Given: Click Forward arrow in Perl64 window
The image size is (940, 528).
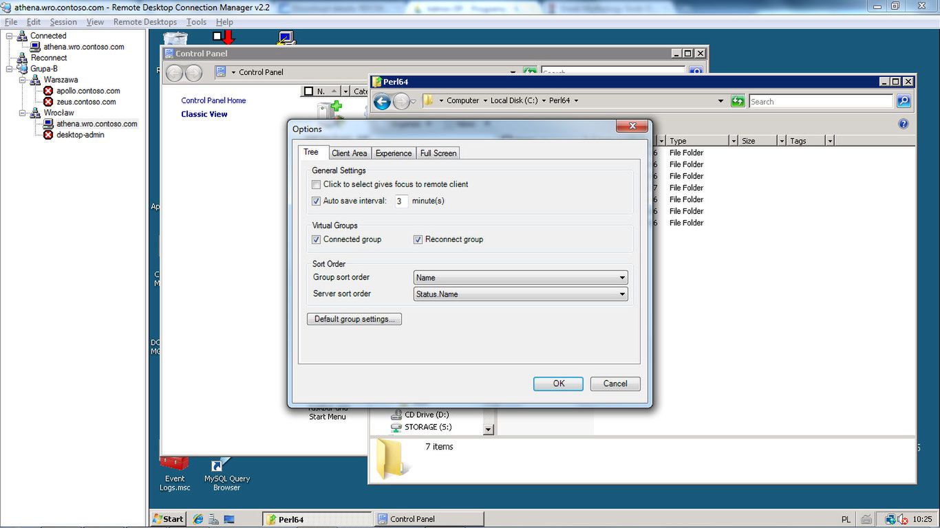Looking at the screenshot, I should tap(401, 102).
